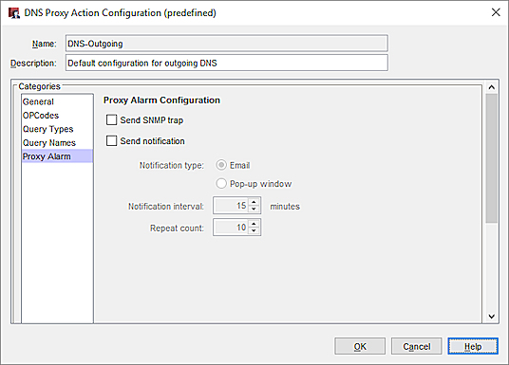Increase the Repeat count value
Screen dimensions: 509x365
pos(254,224)
